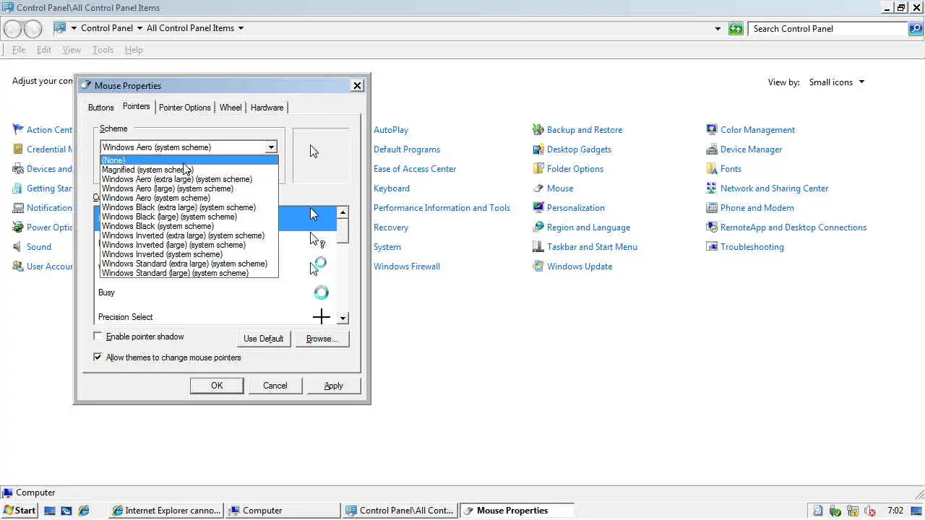Open the View menu
This screenshot has width=925, height=520.
(x=72, y=50)
